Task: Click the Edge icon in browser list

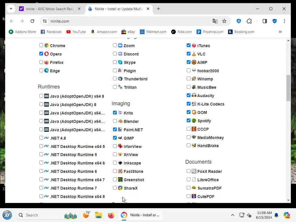Action: point(47,71)
